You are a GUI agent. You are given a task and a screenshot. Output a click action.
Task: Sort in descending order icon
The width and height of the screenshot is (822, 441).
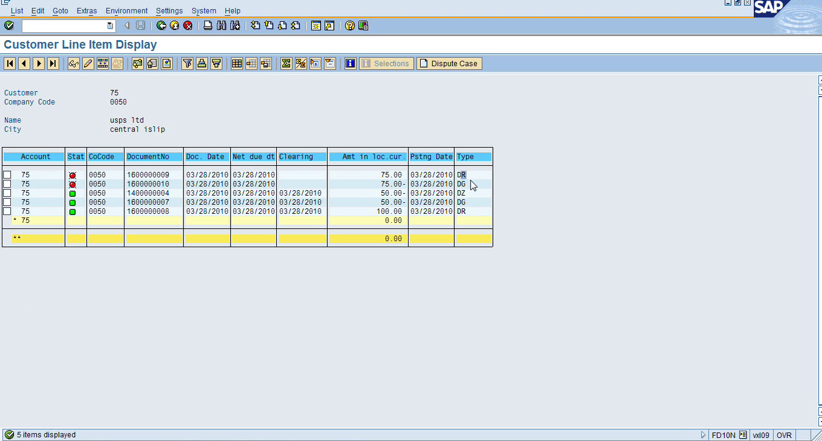tap(216, 63)
